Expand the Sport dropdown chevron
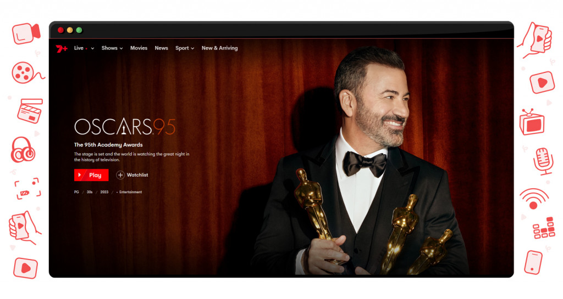The width and height of the screenshot is (563, 299). [x=192, y=48]
